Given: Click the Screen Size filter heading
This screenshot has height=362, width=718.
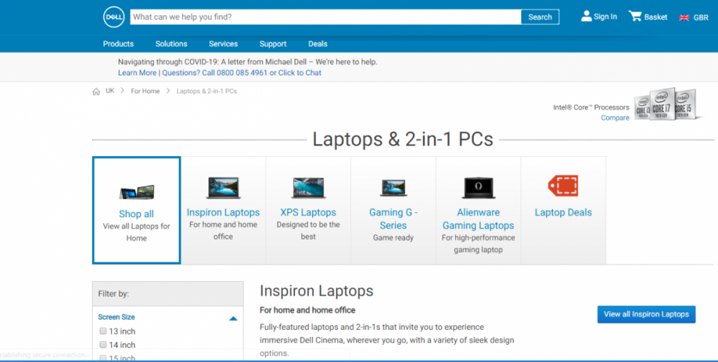Looking at the screenshot, I should tap(116, 317).
